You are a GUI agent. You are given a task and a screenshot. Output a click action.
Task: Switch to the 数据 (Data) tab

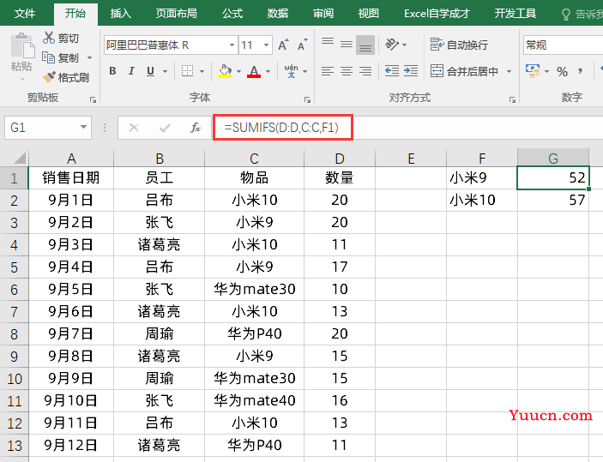pos(278,14)
